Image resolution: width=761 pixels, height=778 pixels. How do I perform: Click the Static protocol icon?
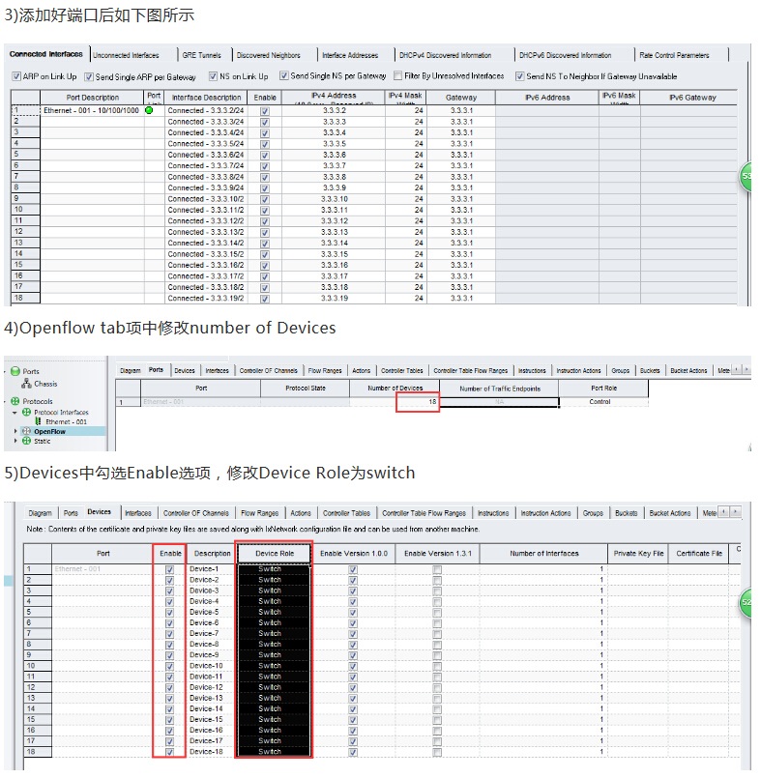pos(27,440)
